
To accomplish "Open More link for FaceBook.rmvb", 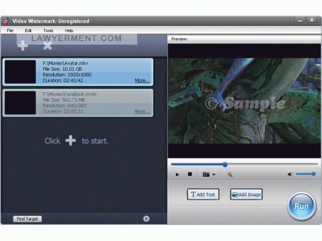I will [142, 111].
